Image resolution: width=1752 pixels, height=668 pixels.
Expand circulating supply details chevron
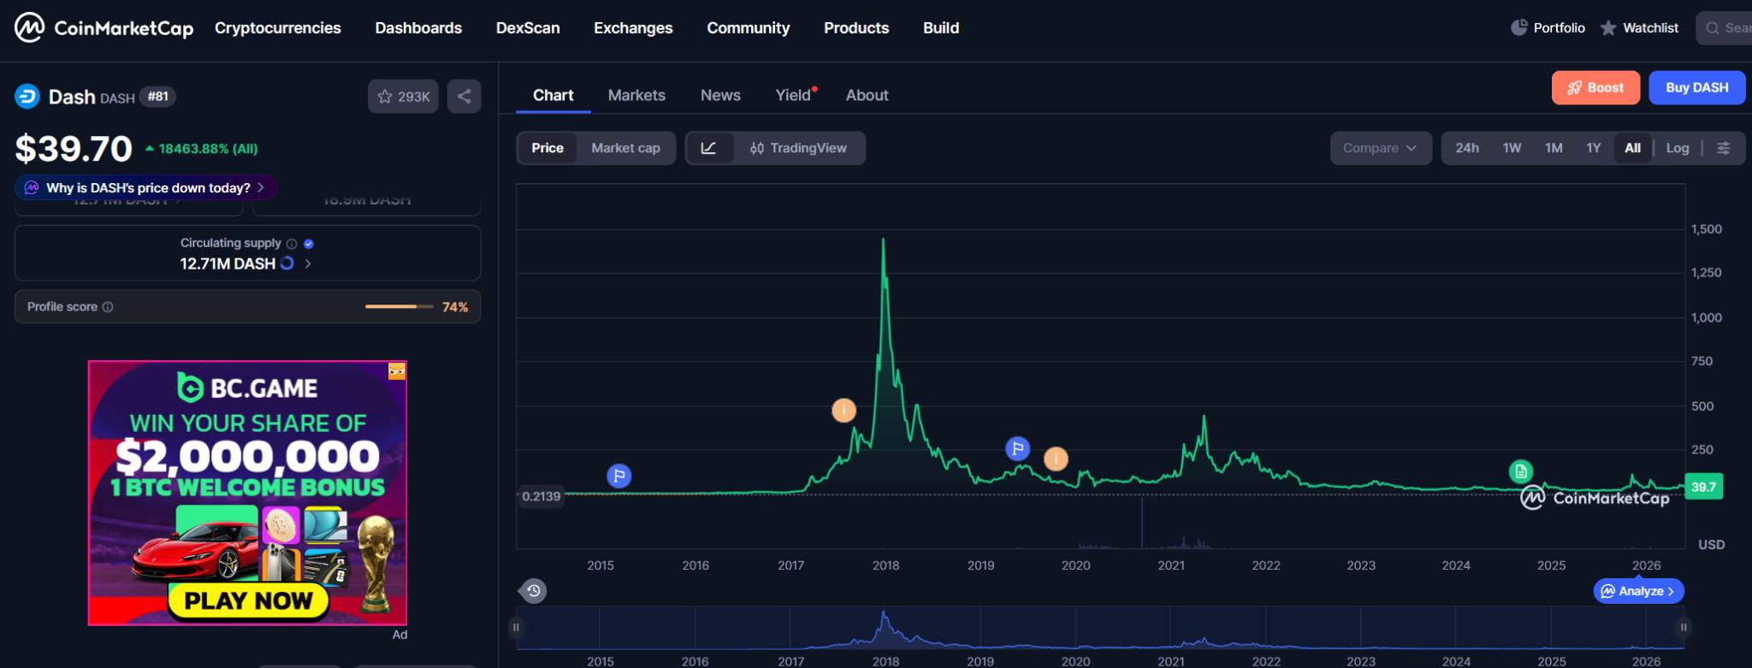(308, 263)
